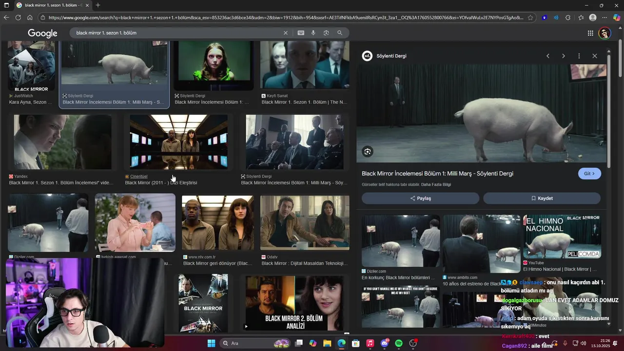Open the Google account avatar
Screen dimensions: 624x351
click(605, 33)
